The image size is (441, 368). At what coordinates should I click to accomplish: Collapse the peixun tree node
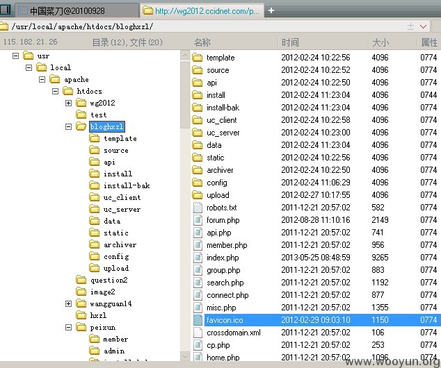point(68,327)
